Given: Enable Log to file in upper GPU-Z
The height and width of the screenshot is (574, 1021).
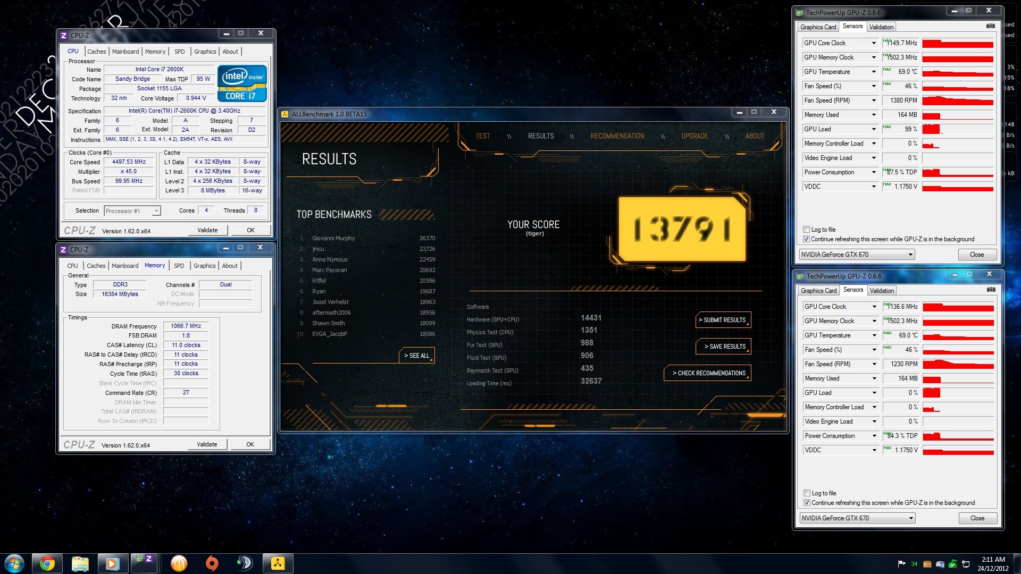Looking at the screenshot, I should (x=806, y=230).
